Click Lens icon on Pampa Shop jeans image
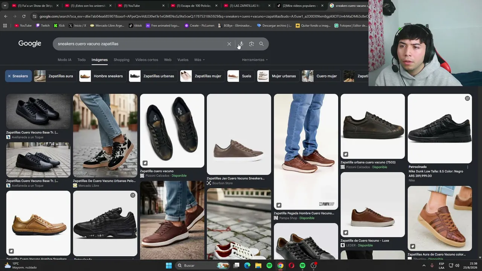 click(x=279, y=205)
